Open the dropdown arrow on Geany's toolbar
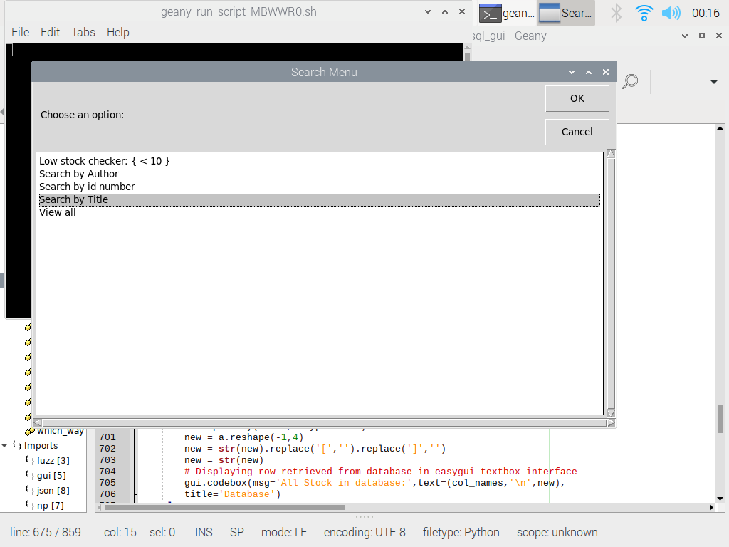Screen dimensions: 729x547 click(714, 81)
